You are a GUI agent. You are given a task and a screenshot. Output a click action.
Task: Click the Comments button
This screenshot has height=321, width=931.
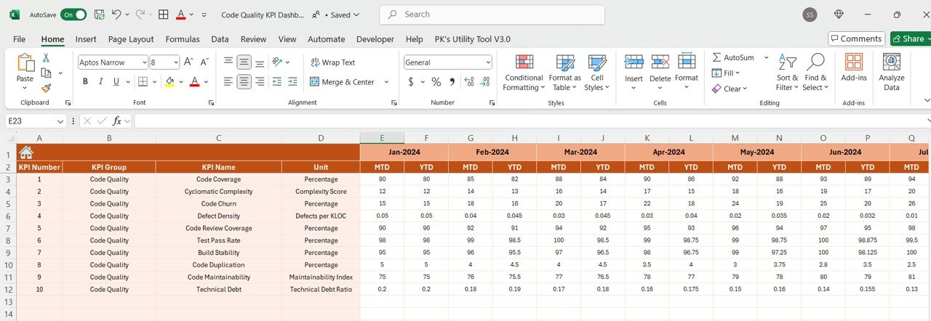click(856, 38)
